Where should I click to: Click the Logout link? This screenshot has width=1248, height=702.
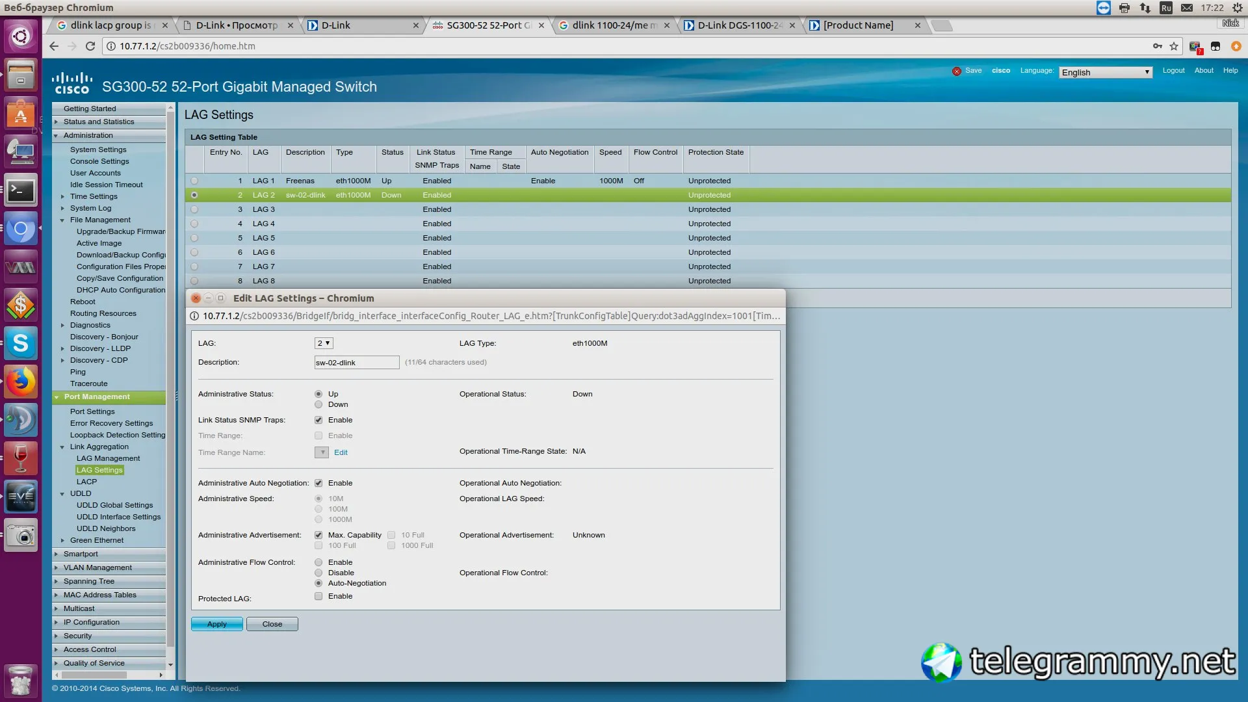tap(1173, 70)
